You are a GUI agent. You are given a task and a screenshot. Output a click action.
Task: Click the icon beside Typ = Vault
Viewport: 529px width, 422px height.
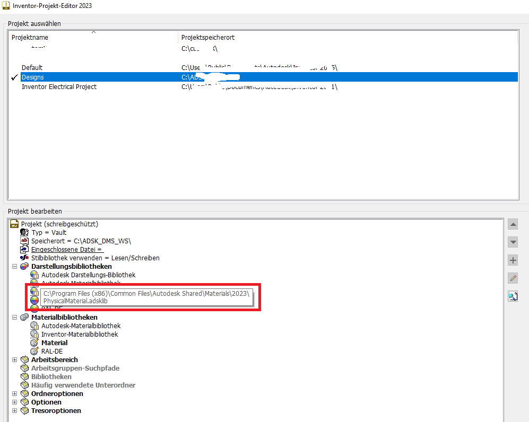[24, 232]
